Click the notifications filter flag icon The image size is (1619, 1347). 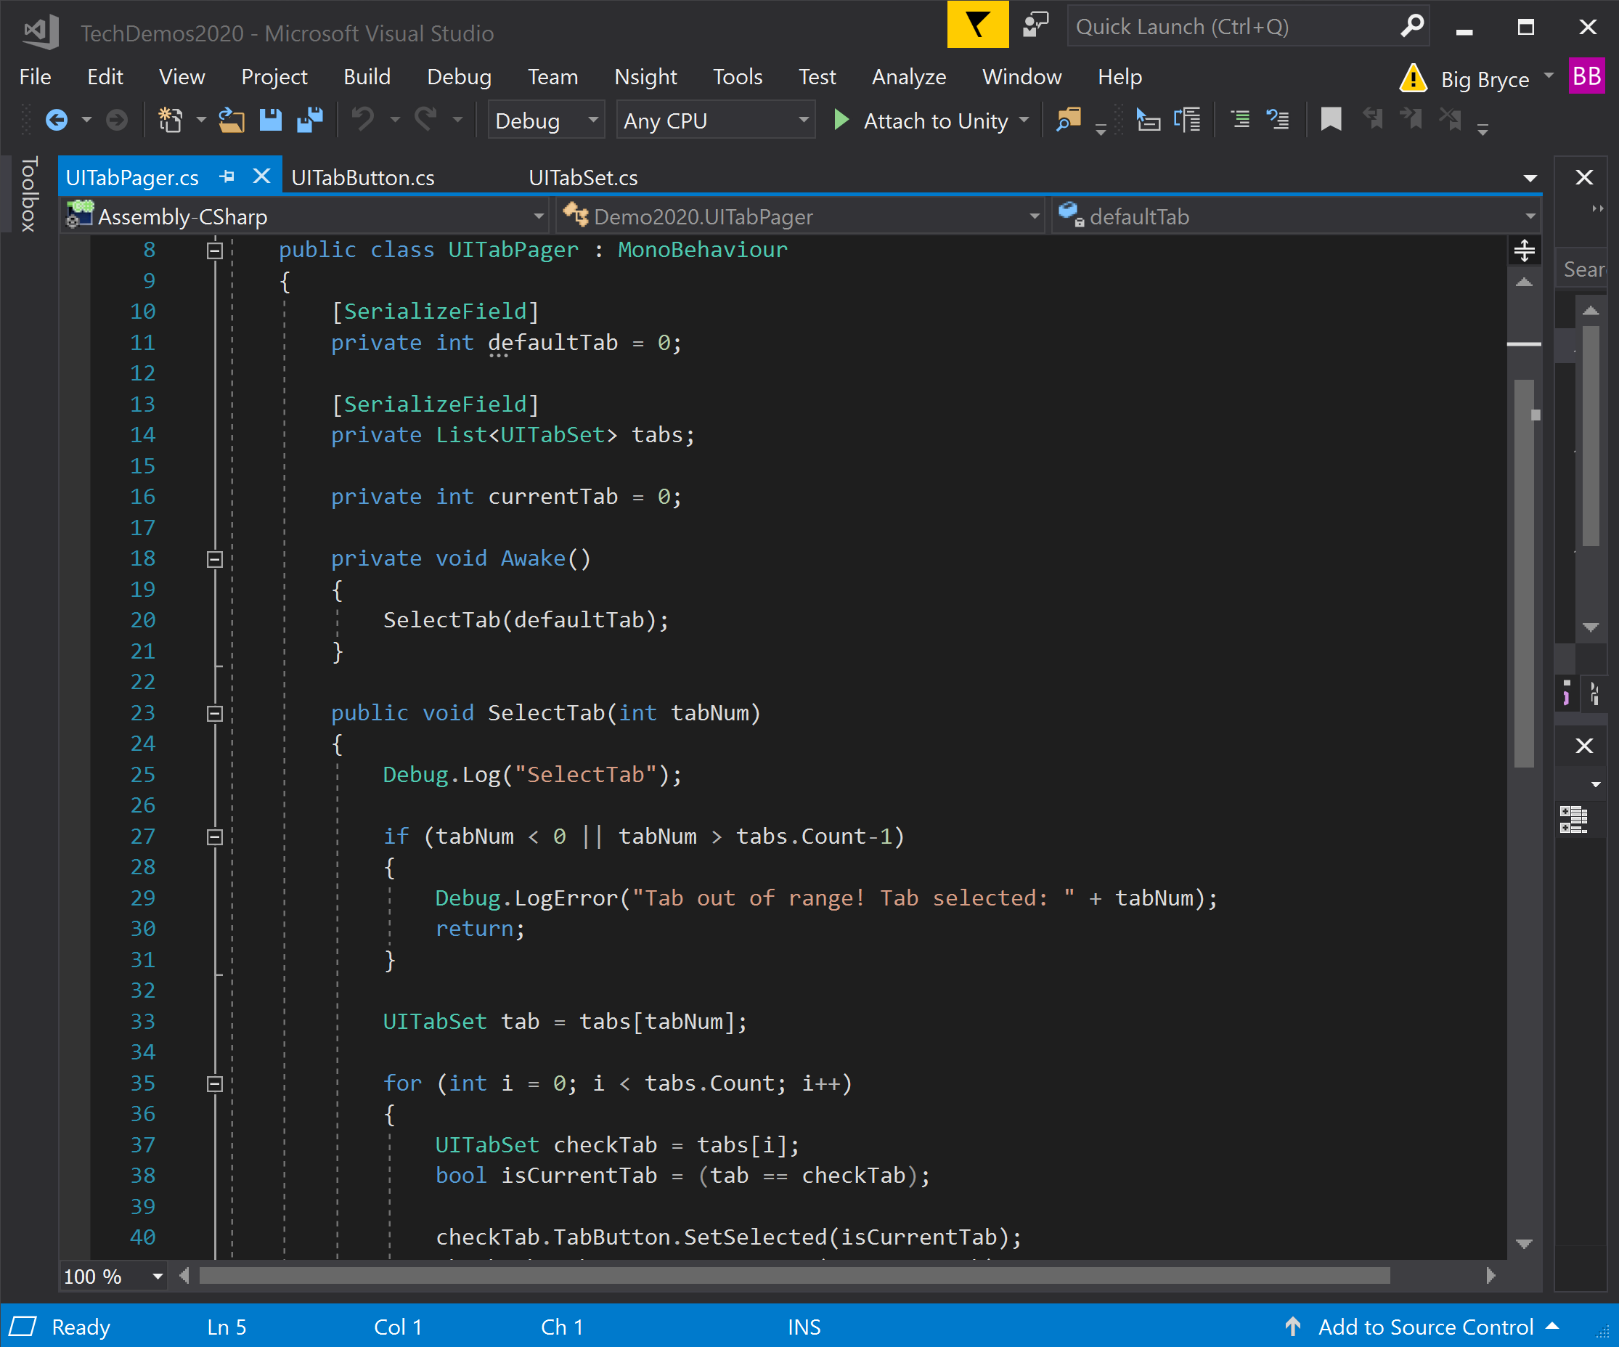976,25
